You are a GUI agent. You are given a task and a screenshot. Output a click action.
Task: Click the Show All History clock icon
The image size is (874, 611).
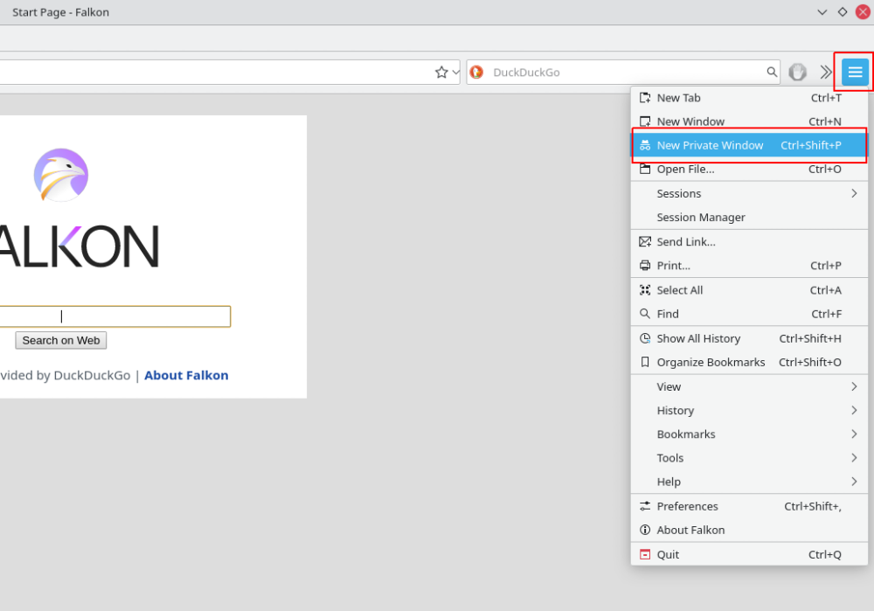(645, 338)
